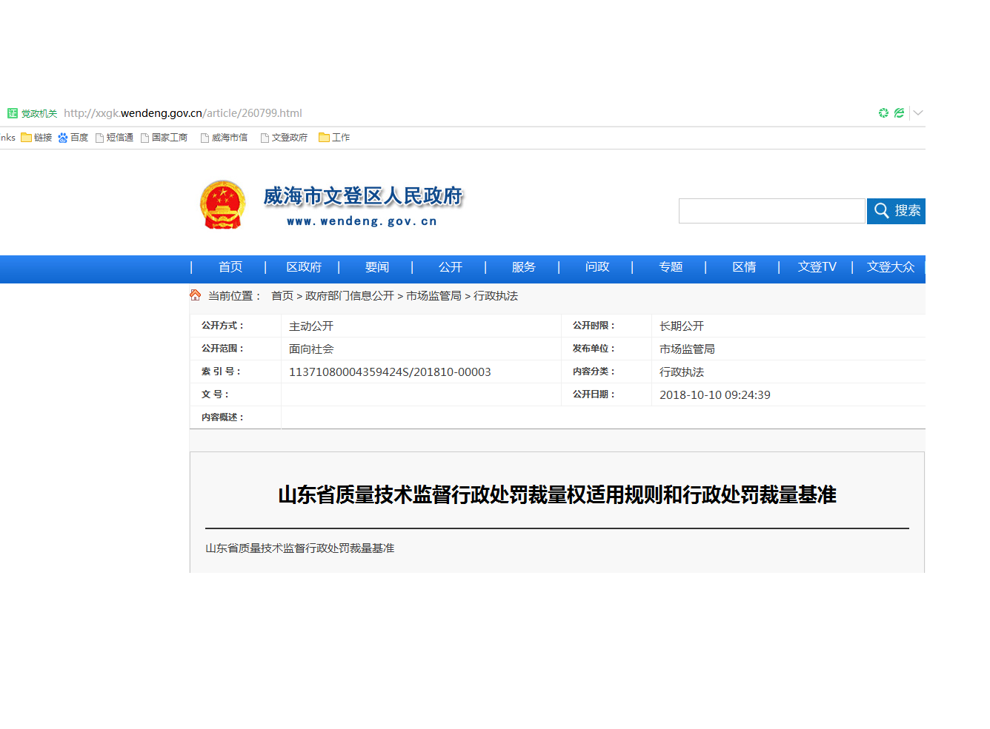Click the national emblem logo
990x729 pixels.
[x=222, y=205]
